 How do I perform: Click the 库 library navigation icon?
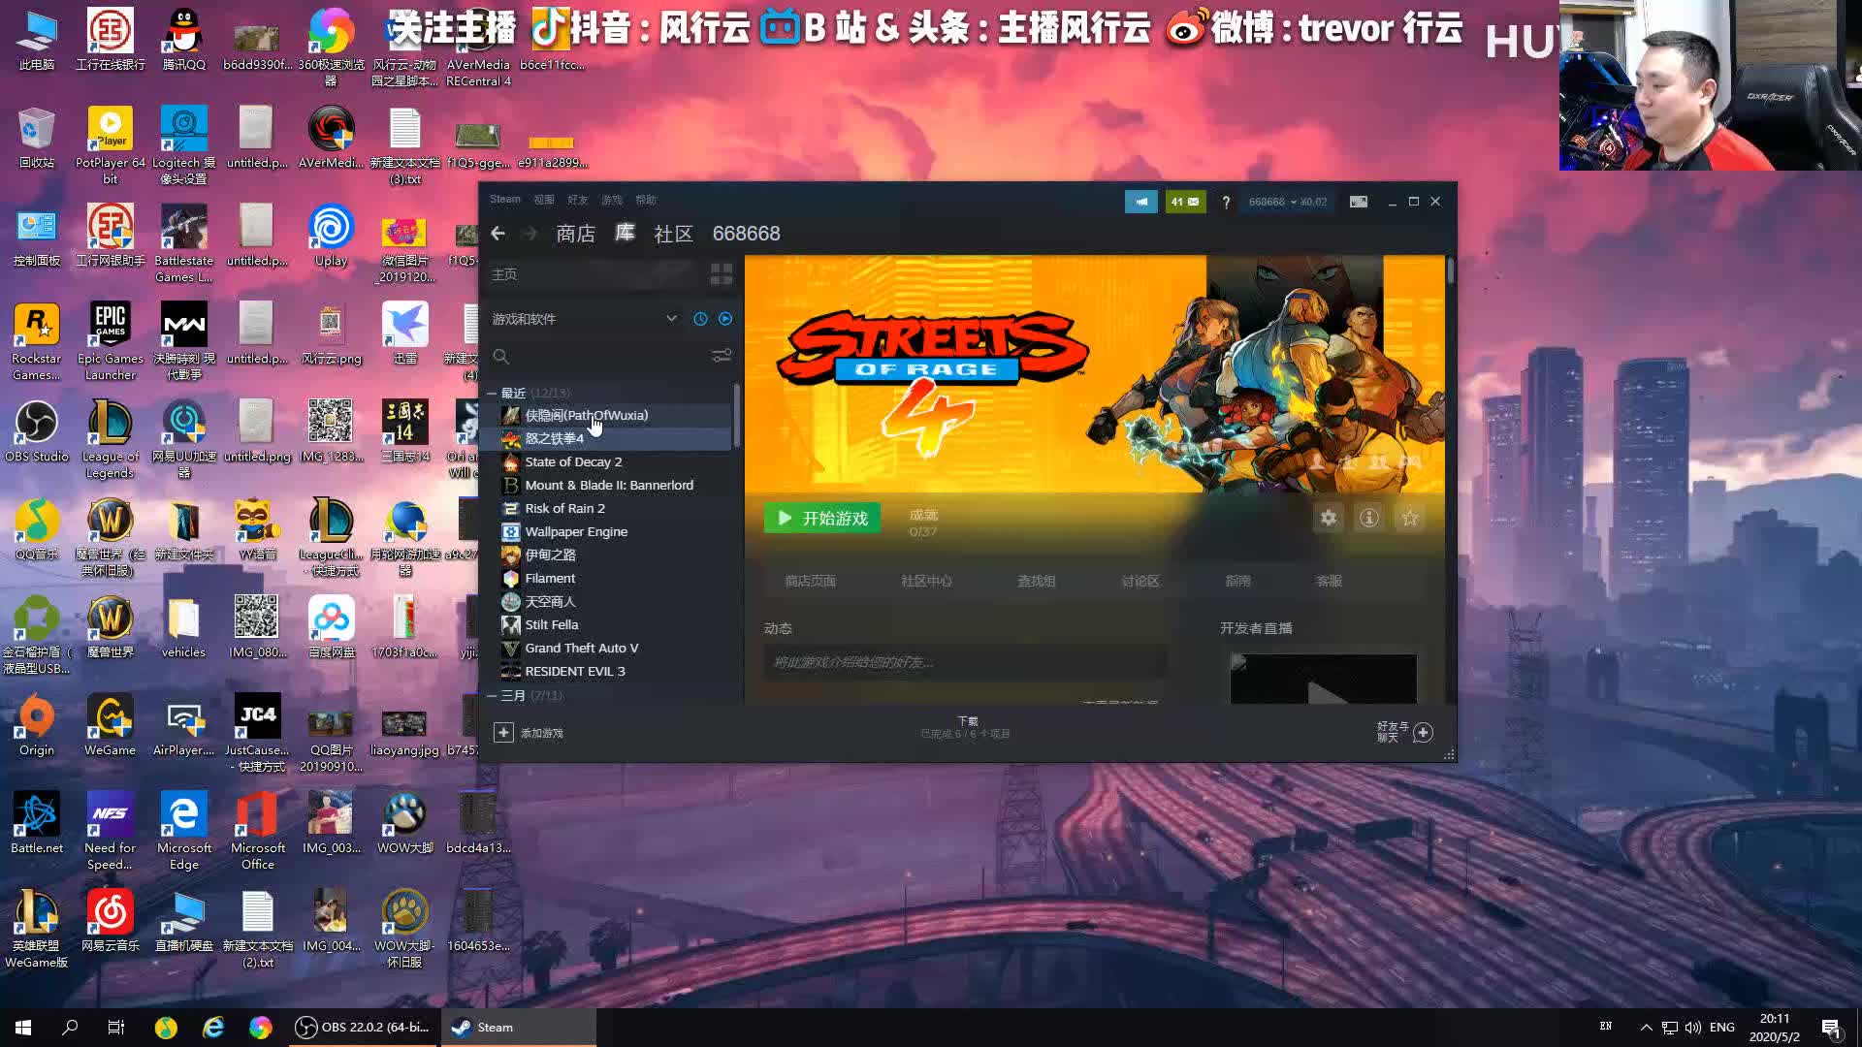click(626, 233)
